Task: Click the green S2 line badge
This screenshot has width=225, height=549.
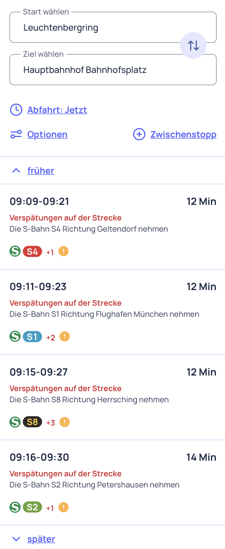Action: [32, 507]
